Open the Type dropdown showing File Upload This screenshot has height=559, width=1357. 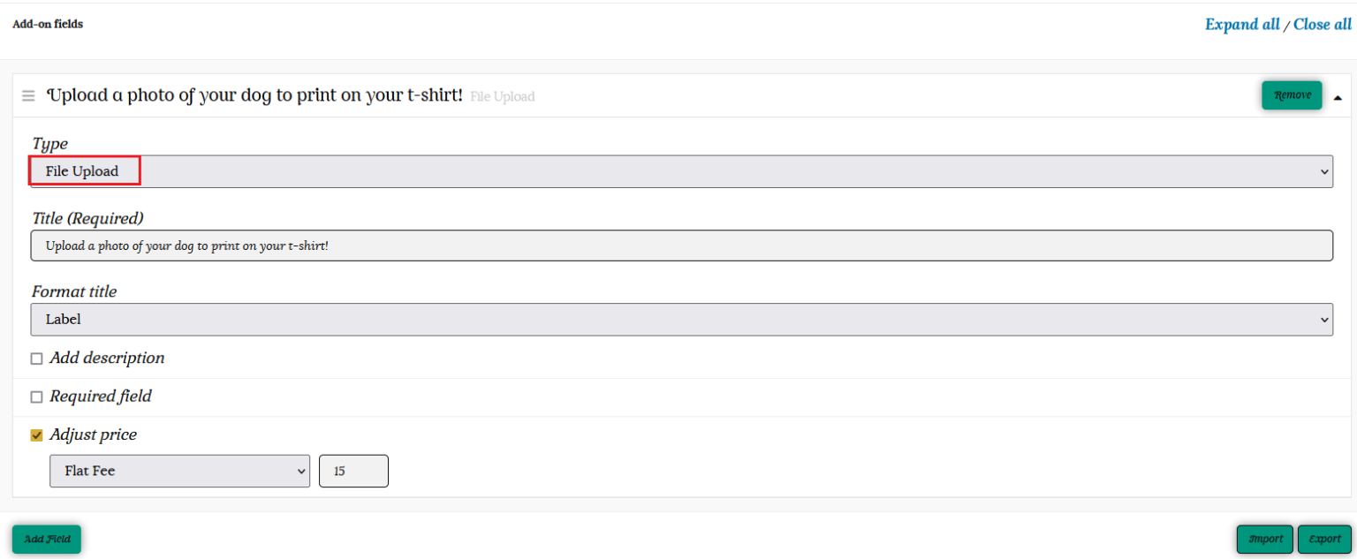tap(681, 171)
